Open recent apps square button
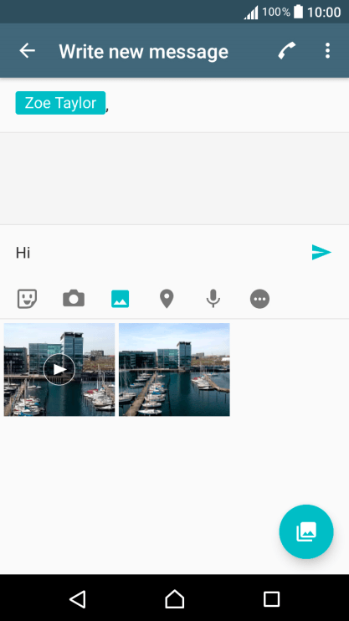The width and height of the screenshot is (349, 621). tap(271, 599)
